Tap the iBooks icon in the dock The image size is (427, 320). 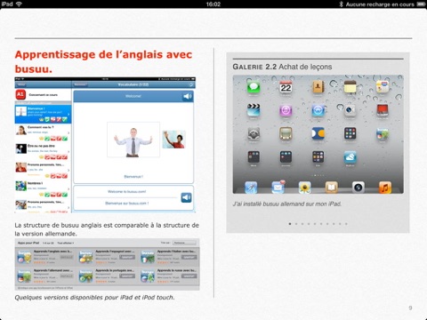pyautogui.click(x=332, y=188)
